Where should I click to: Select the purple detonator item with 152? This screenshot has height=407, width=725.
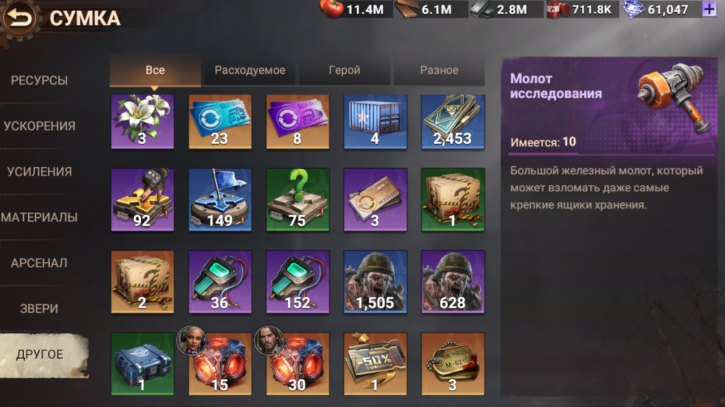297,281
